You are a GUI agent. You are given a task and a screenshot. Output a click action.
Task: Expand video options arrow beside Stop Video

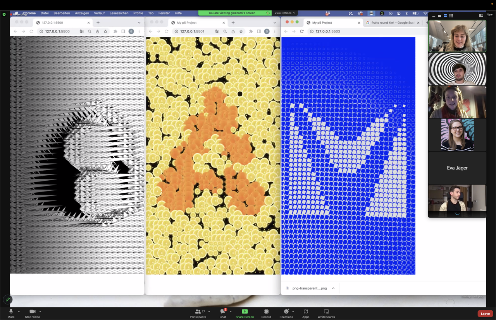click(x=40, y=311)
